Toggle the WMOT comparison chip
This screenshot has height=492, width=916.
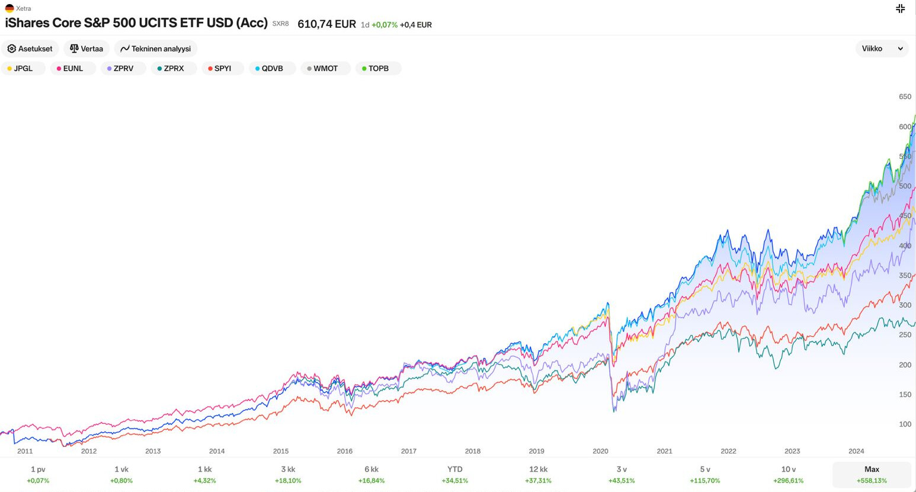pyautogui.click(x=325, y=69)
